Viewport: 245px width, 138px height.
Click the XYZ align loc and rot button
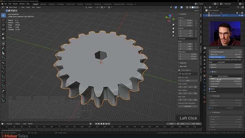pos(188,81)
